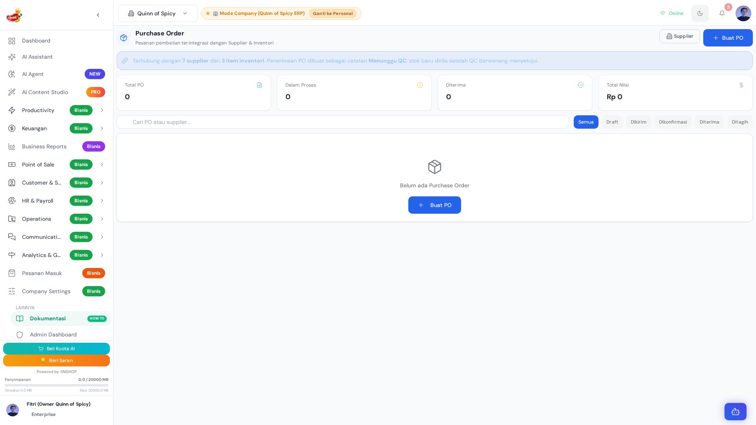Click Buat PO button in header
This screenshot has height=425, width=756.
click(x=728, y=38)
